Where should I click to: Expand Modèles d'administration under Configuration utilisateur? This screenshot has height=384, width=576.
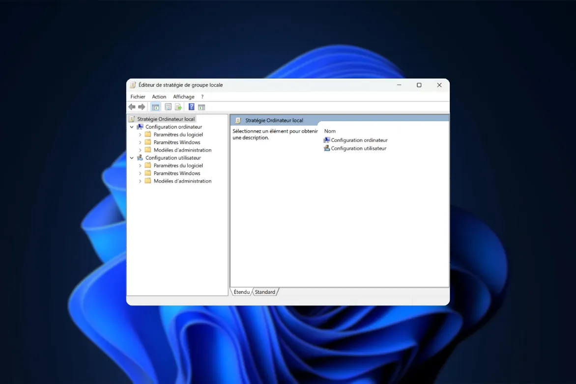tap(140, 181)
